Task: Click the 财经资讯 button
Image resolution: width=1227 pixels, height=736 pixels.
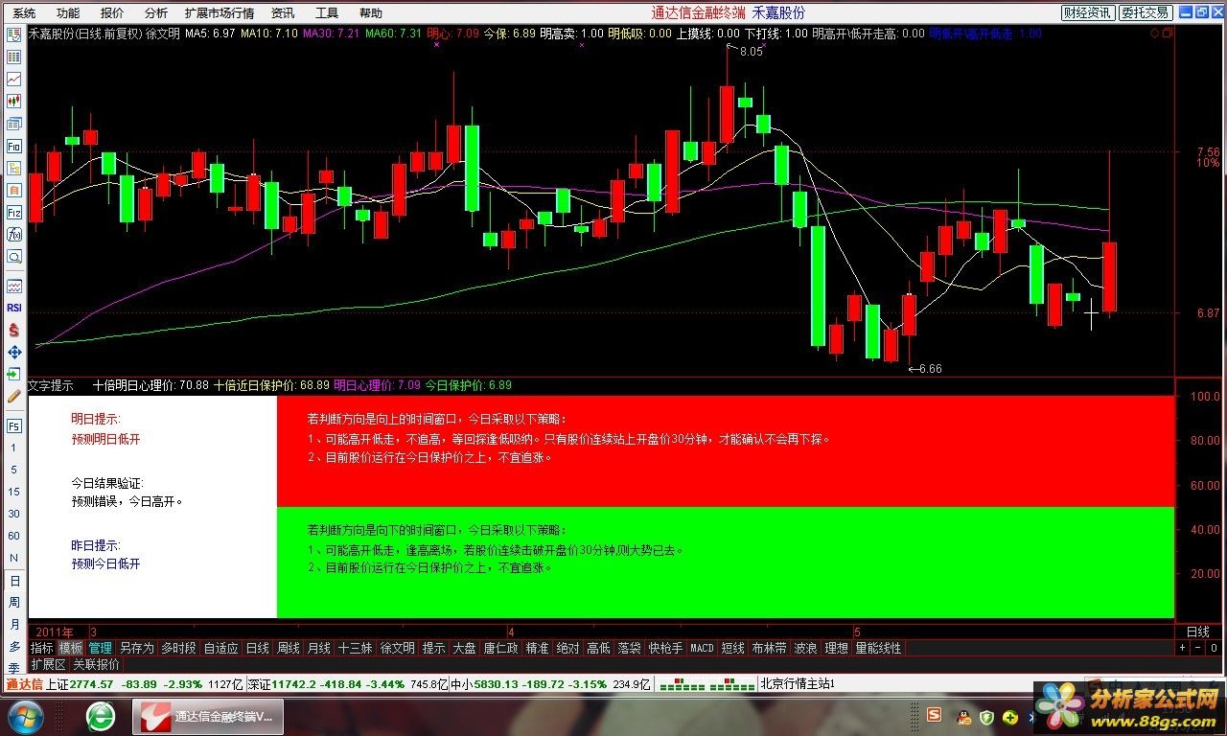Action: coord(1088,12)
